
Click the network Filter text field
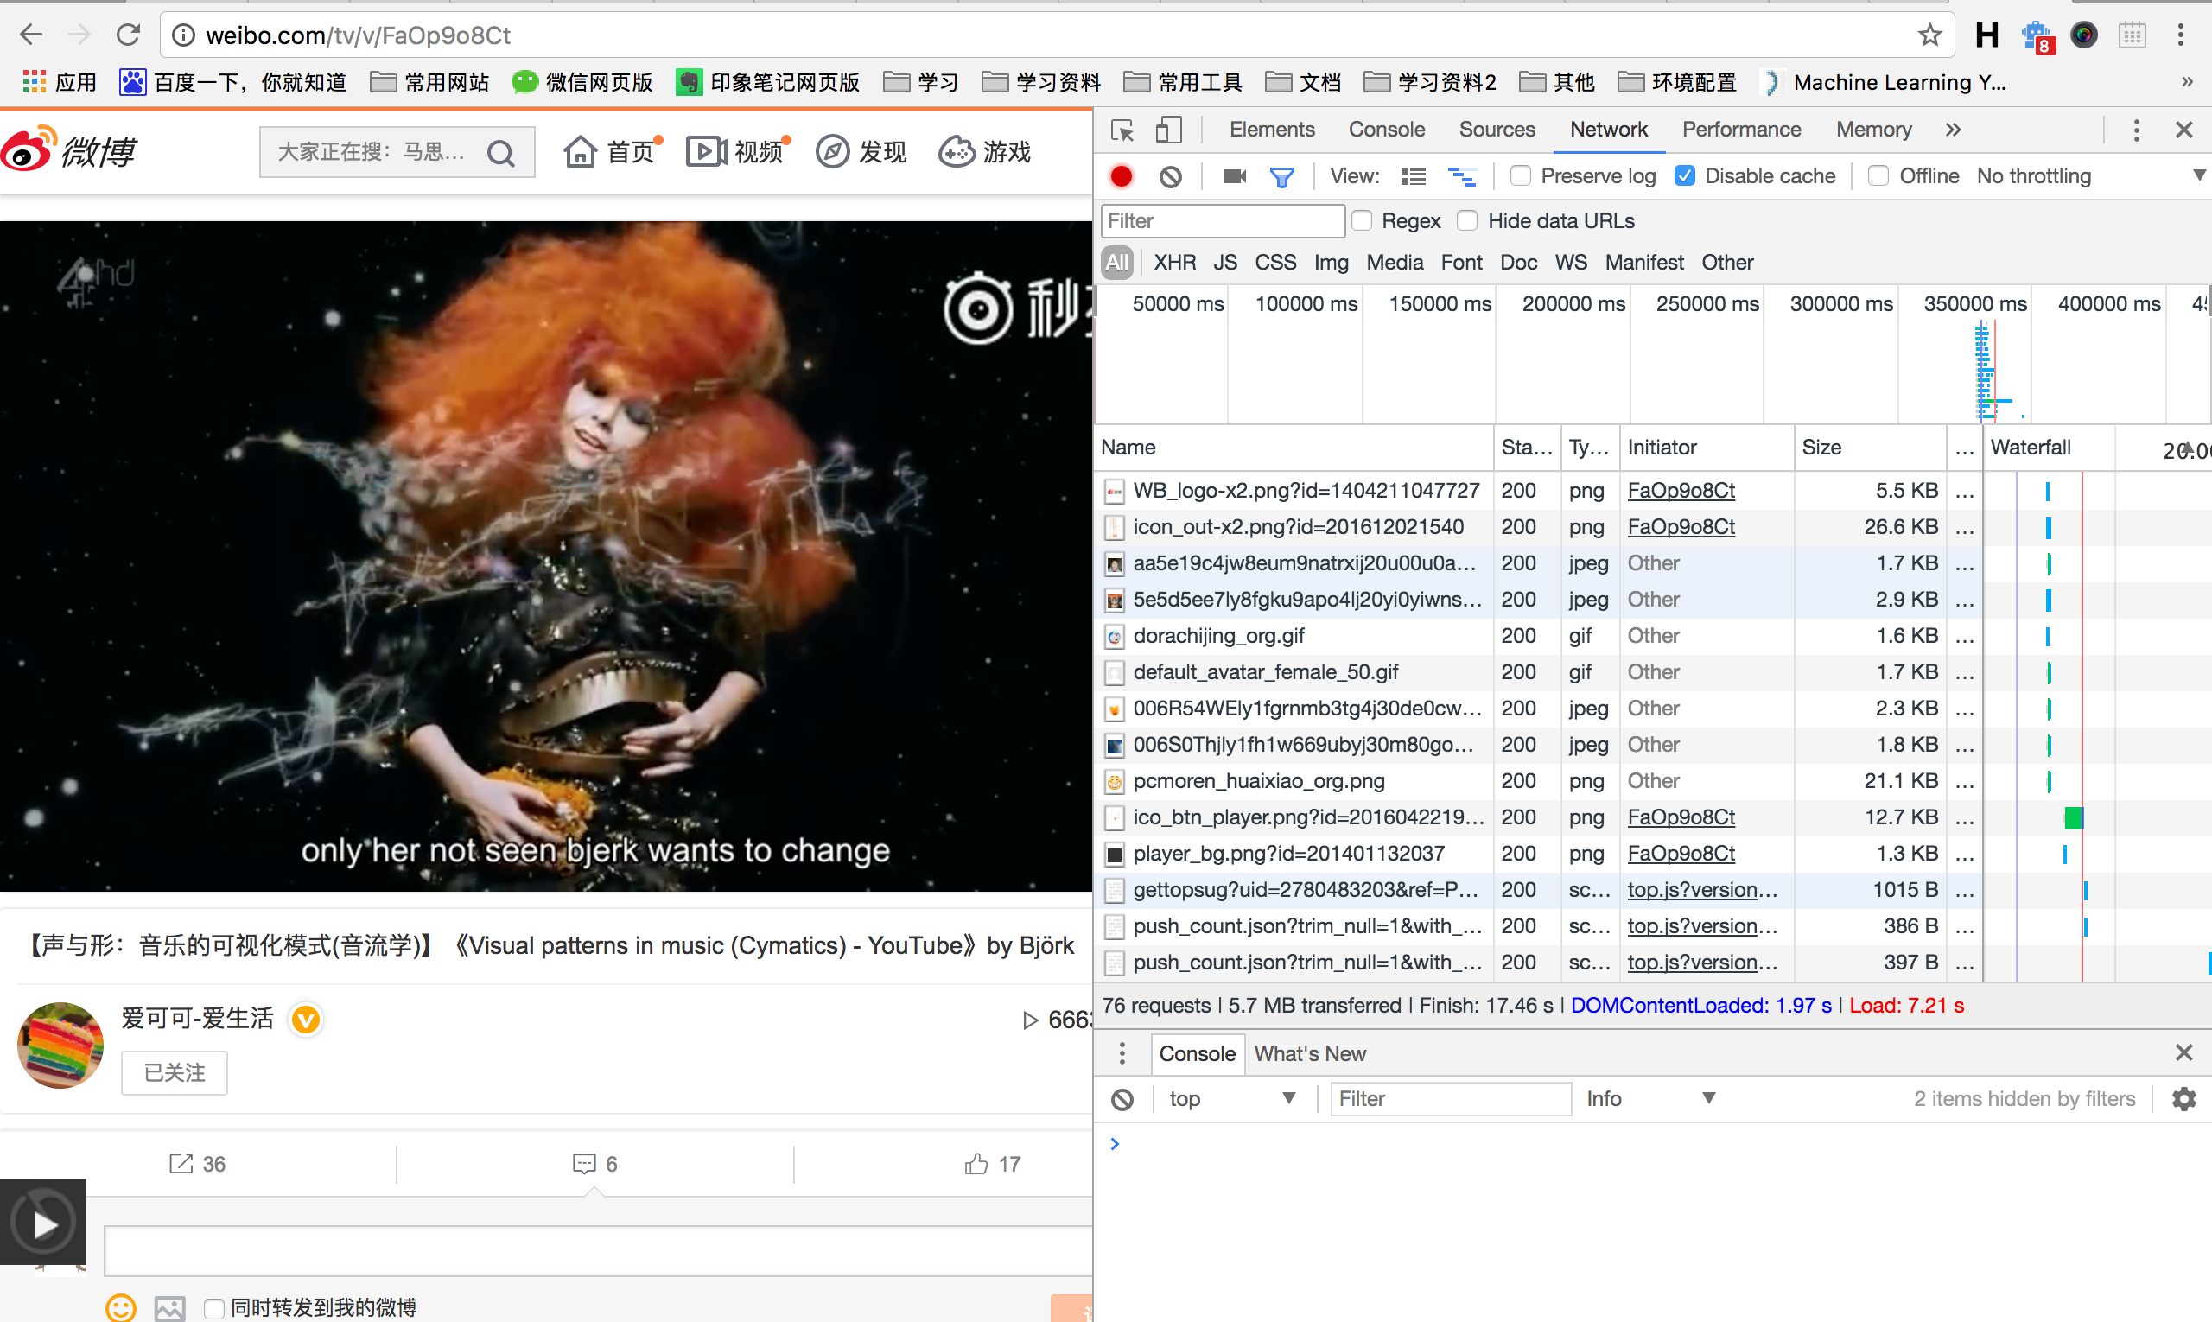(x=1222, y=221)
